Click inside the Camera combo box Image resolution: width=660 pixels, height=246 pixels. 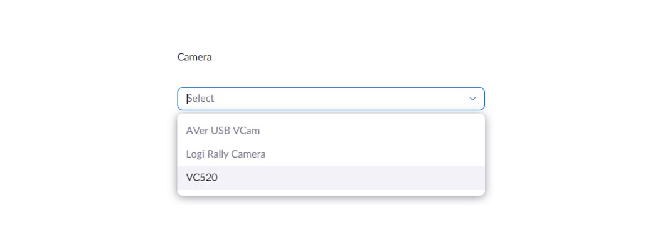tap(331, 99)
